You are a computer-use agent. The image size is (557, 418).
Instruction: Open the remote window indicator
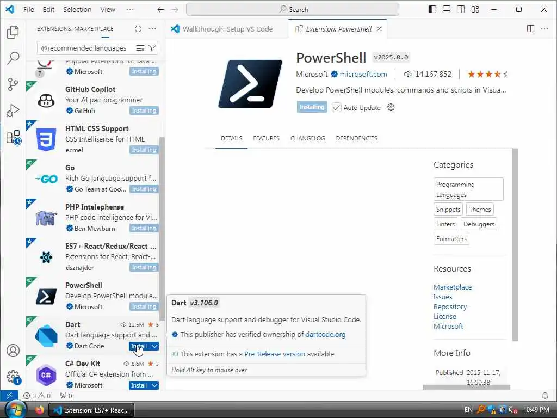[9, 395]
